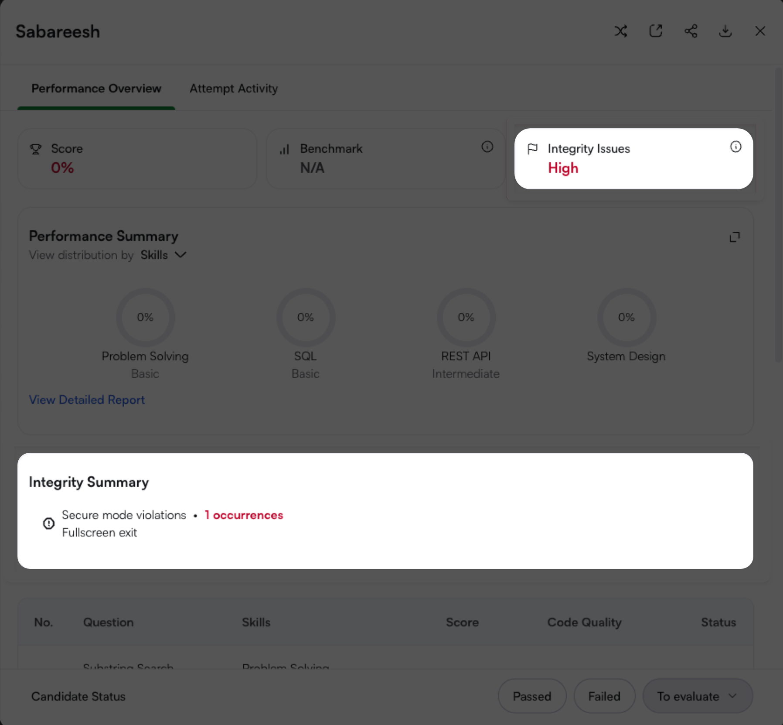This screenshot has width=783, height=725.
Task: Open the To evaluate status dropdown
Action: pos(697,696)
